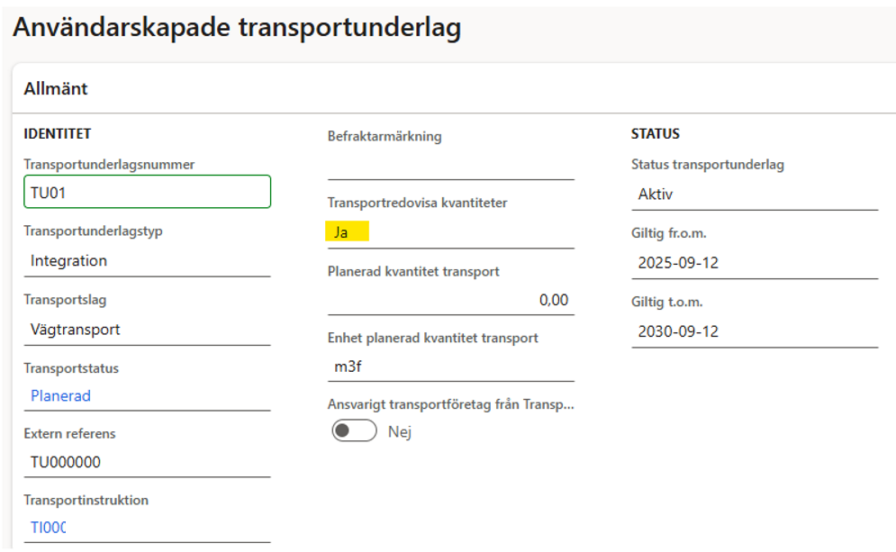This screenshot has width=896, height=552.
Task: Collapse the Allmänt section header
Action: (56, 89)
